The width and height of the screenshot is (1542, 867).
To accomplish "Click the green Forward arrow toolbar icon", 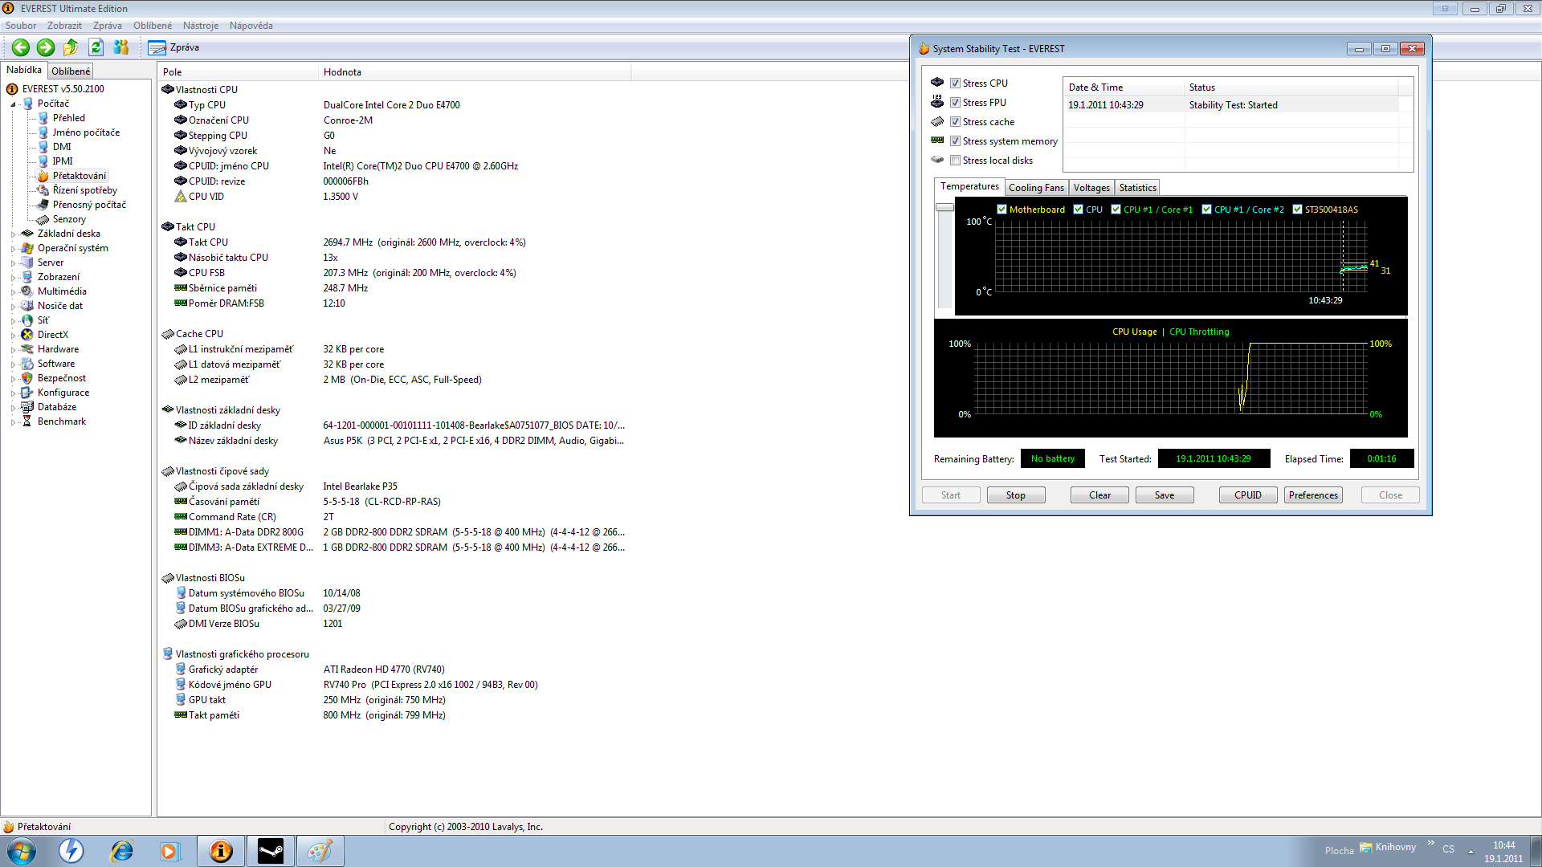I will 46,47.
